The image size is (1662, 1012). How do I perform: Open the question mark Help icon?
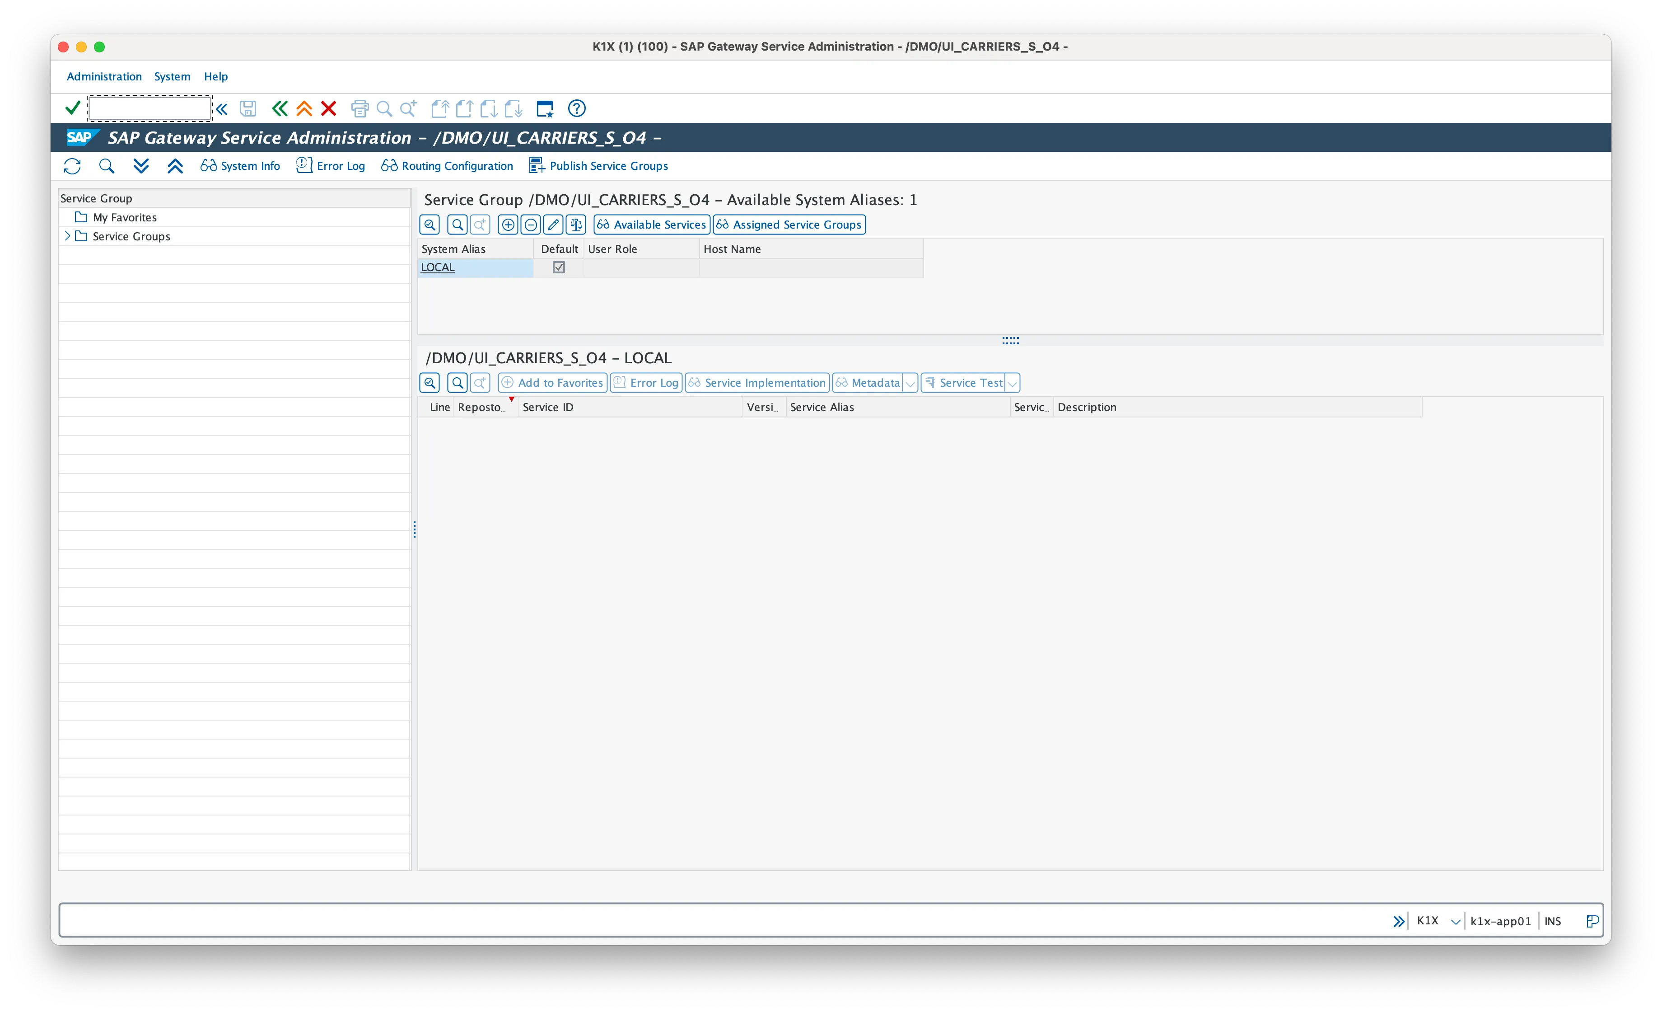pyautogui.click(x=577, y=108)
